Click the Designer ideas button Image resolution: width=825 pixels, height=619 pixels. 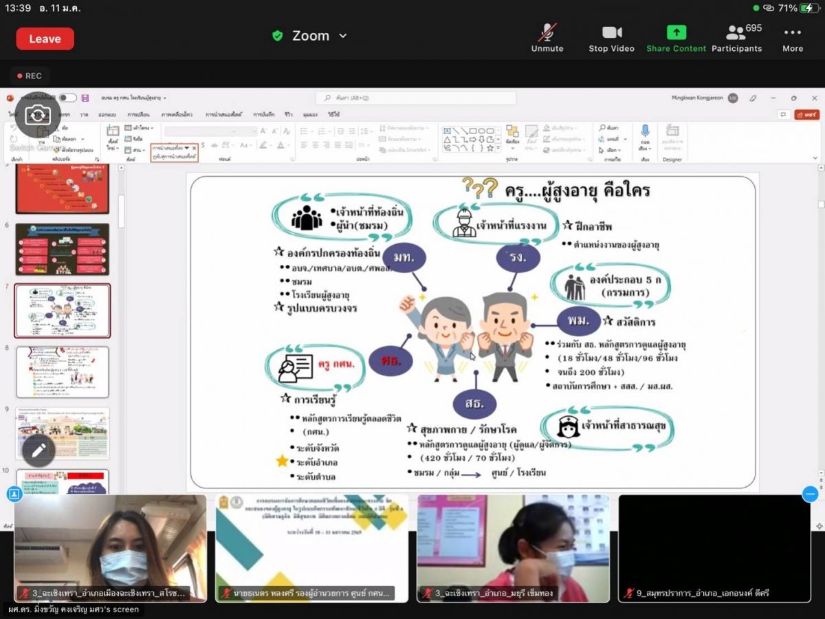[x=672, y=139]
